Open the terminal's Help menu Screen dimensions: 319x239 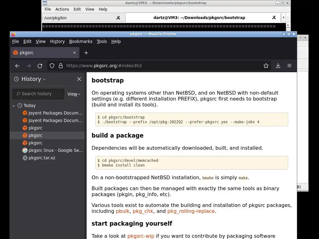[x=103, y=9]
